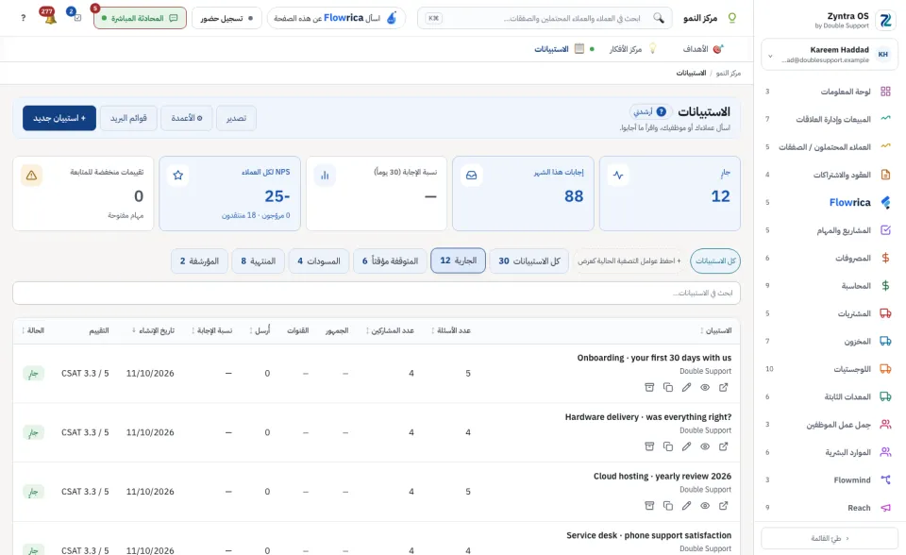Screen dimensions: 906x555
Task: Ask Flowrica about this page
Action: [x=336, y=18]
